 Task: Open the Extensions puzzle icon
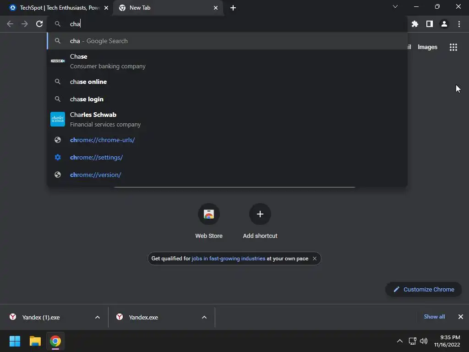[415, 24]
